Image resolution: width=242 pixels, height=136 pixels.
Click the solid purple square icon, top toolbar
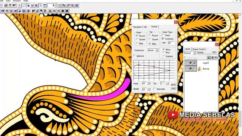pos(36,5)
